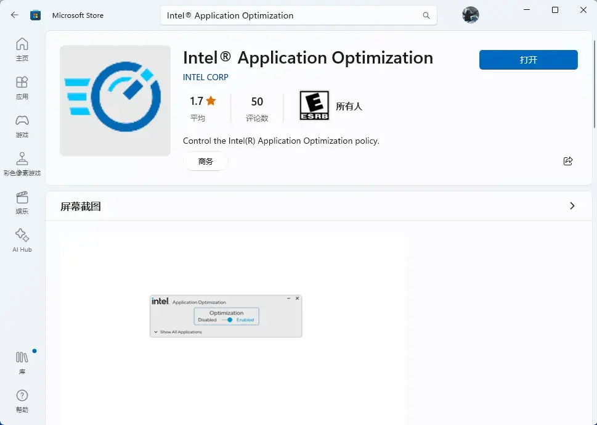Image resolution: width=597 pixels, height=425 pixels.
Task: Open the 应用 apps section
Action: 22,88
